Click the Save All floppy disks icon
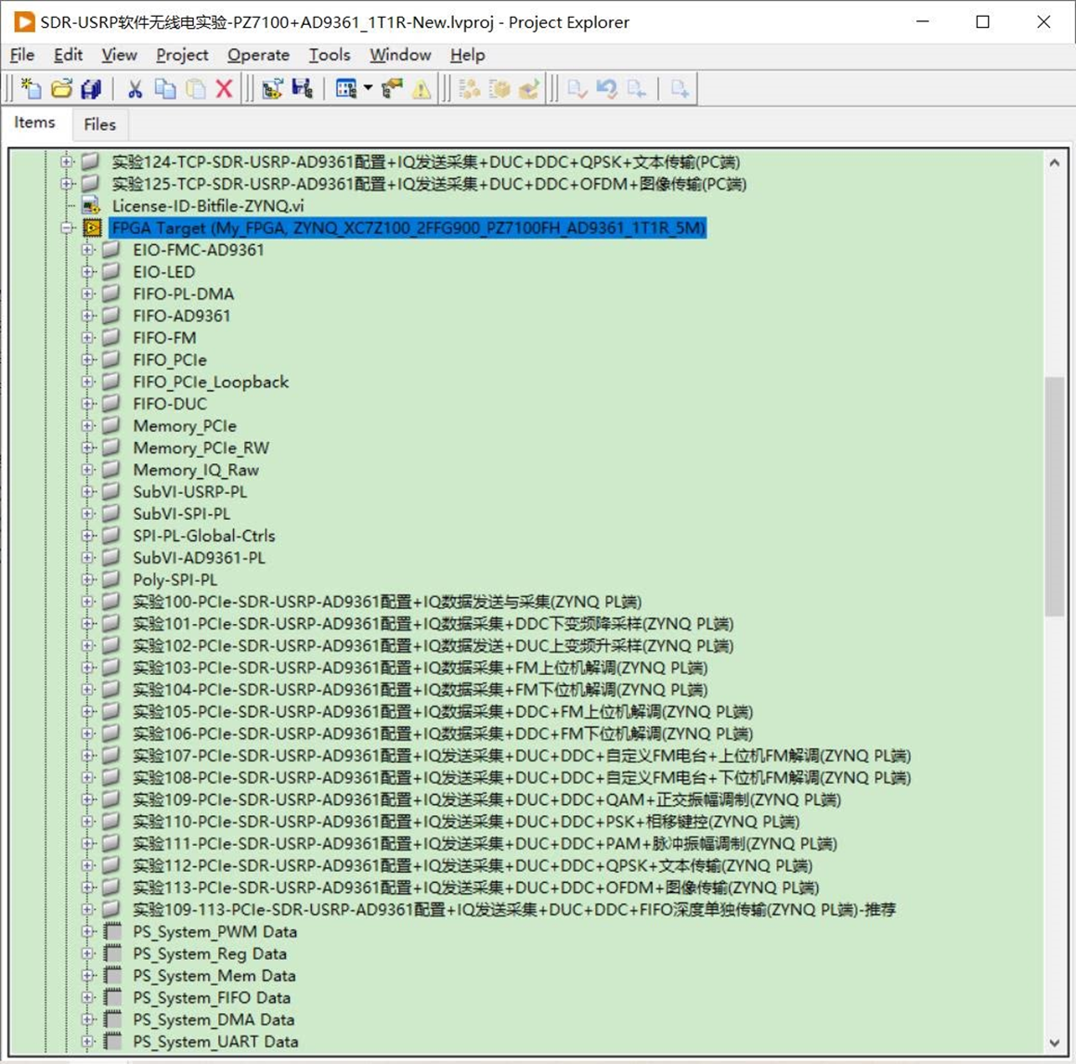1076x1064 pixels. 91,88
